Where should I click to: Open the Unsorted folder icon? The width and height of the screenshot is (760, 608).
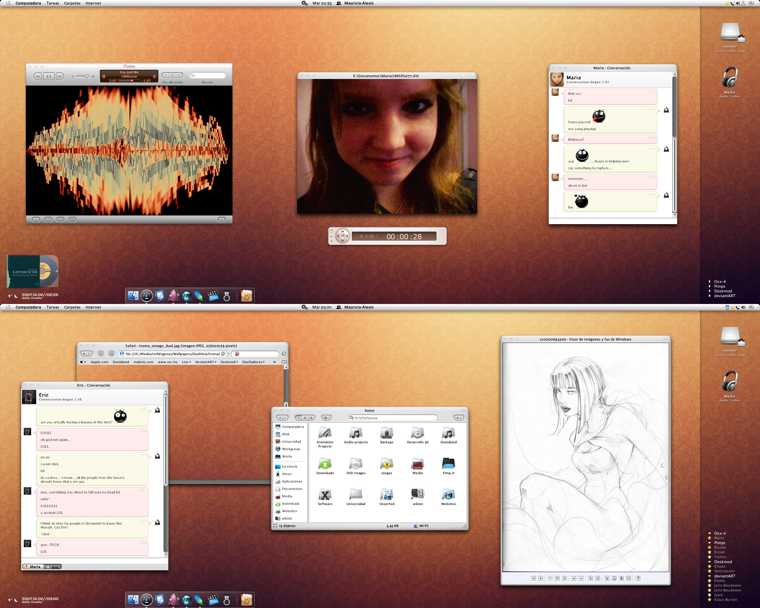coord(387,495)
